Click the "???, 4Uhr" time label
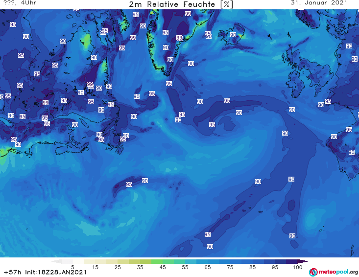This screenshot has width=359, height=277. [20, 3]
